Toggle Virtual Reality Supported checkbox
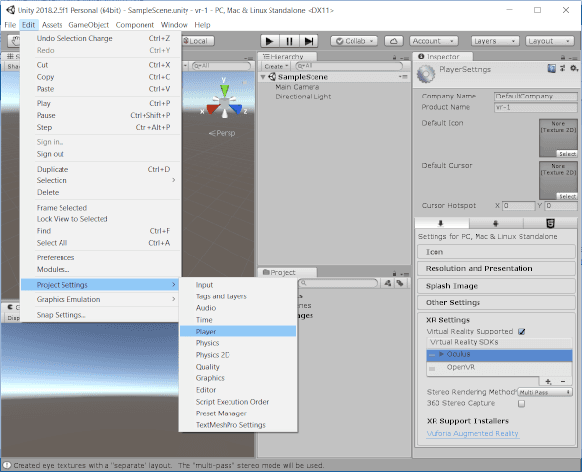This screenshot has height=472, width=582. pos(521,332)
